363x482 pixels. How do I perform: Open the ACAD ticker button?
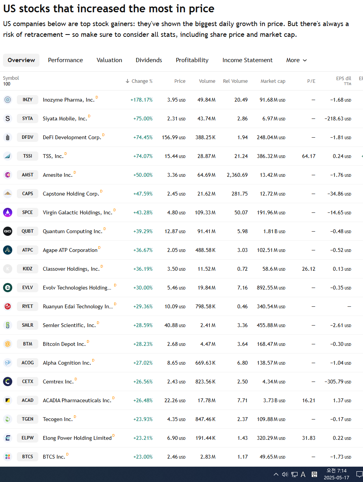click(28, 400)
